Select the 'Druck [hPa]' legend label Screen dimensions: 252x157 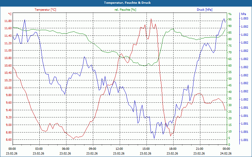point(204,10)
